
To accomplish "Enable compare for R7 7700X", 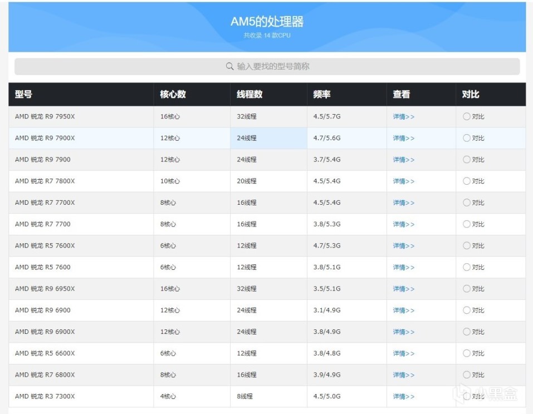I will (x=466, y=203).
